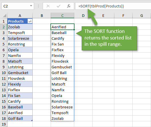Select column F header
Image resolution: width=151 pixels, height=127 pixels.
(x=123, y=15)
